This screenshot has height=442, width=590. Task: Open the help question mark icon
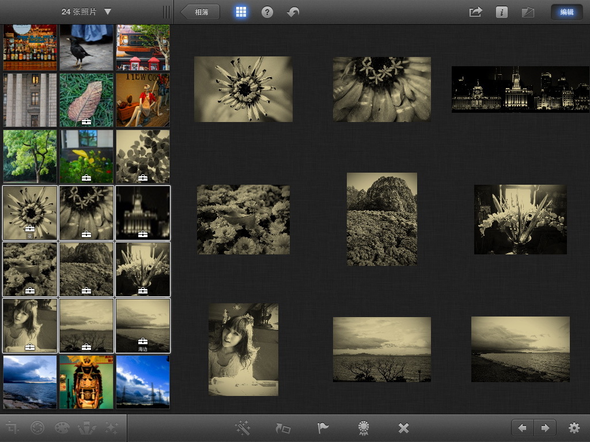267,12
